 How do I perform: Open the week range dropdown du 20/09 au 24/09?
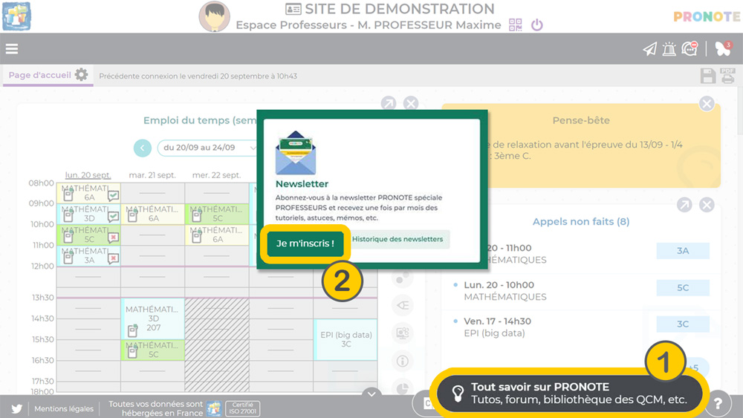207,148
